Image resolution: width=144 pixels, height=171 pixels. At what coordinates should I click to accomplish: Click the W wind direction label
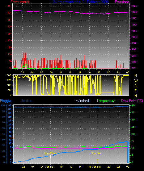point(136,81)
